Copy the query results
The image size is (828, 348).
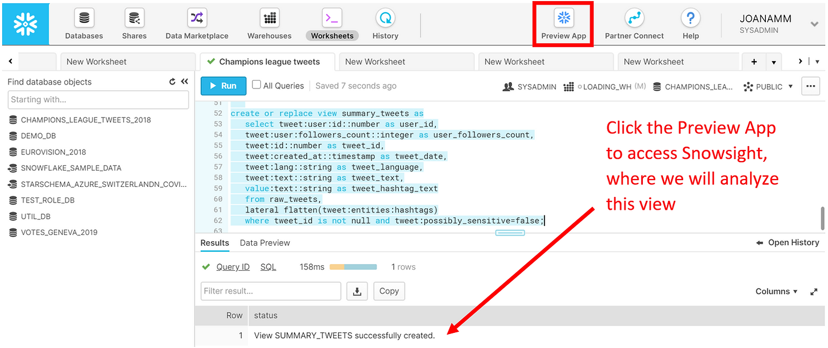pos(389,291)
